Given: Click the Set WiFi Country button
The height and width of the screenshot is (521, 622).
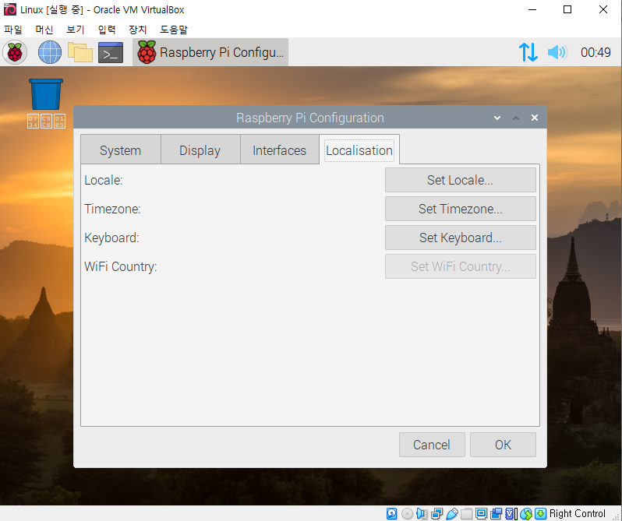Looking at the screenshot, I should (460, 266).
